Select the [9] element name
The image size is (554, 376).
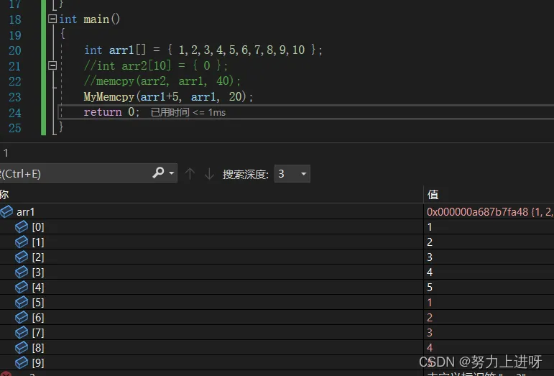pyautogui.click(x=38, y=363)
